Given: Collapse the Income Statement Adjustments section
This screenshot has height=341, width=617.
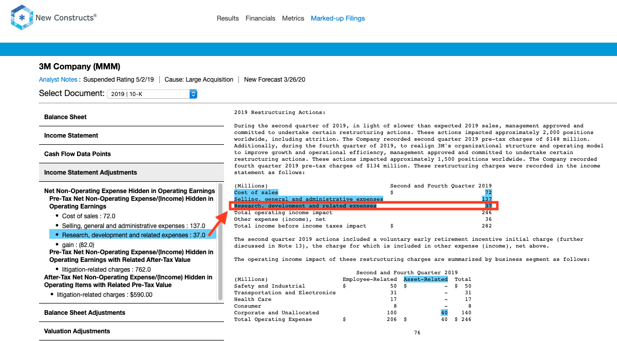Looking at the screenshot, I should tap(132, 173).
